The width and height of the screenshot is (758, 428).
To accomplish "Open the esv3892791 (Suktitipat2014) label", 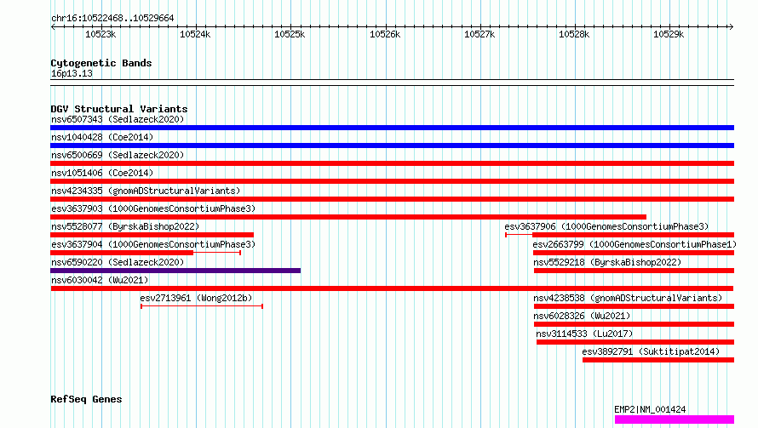I will [651, 351].
